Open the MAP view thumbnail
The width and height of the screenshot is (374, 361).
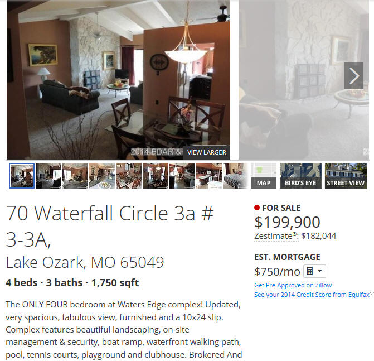[264, 176]
